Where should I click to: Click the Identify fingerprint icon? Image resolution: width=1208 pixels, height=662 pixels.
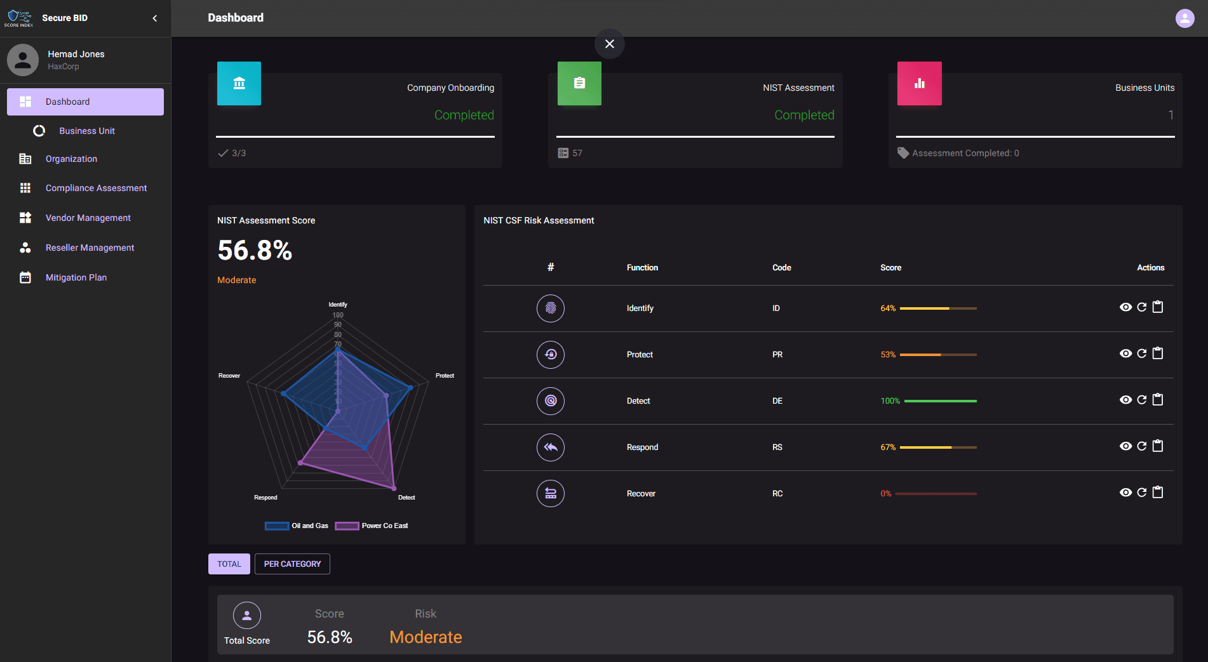(551, 308)
